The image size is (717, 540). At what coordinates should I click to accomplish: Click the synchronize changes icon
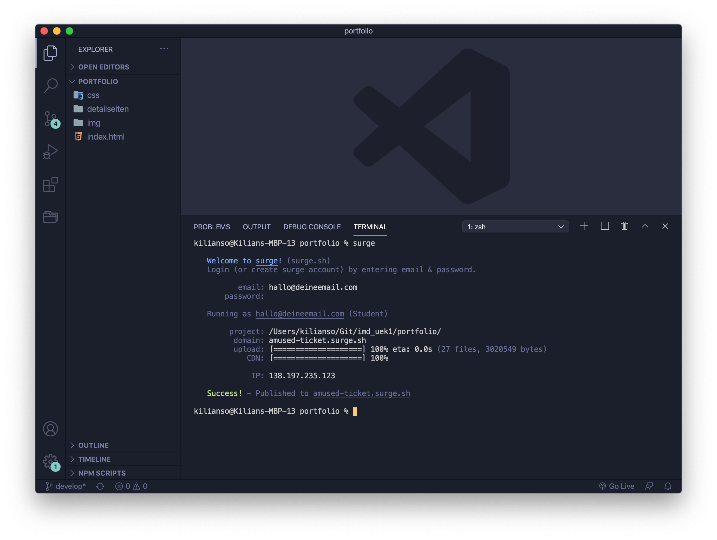tap(100, 486)
